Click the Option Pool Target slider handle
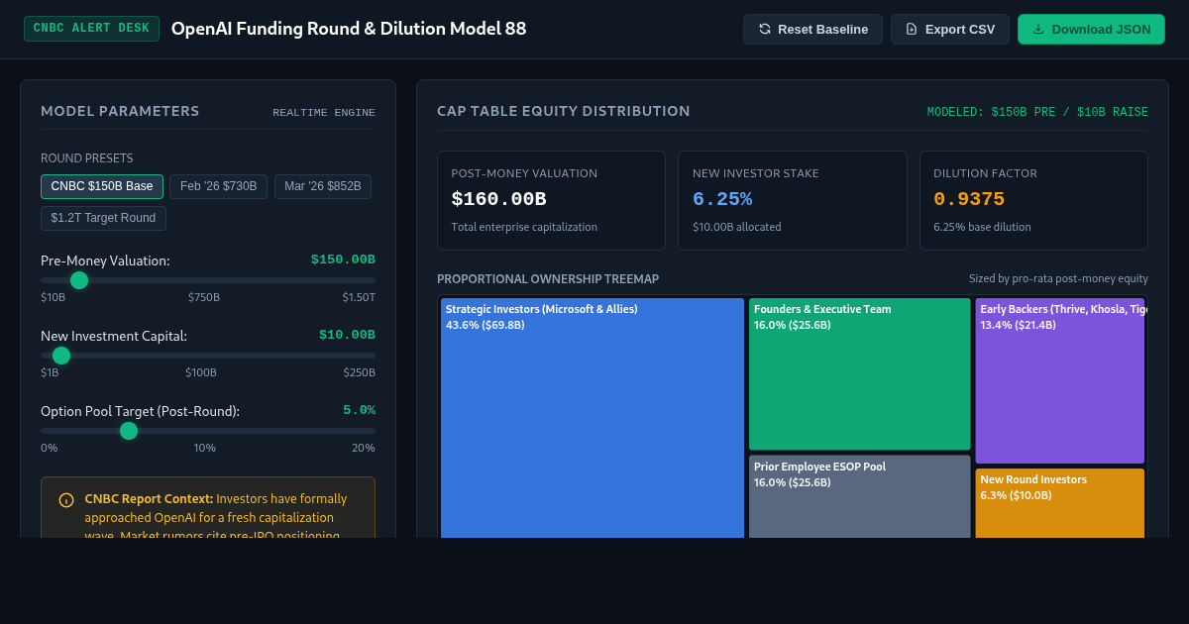Viewport: 1189px width, 624px height. (x=129, y=431)
